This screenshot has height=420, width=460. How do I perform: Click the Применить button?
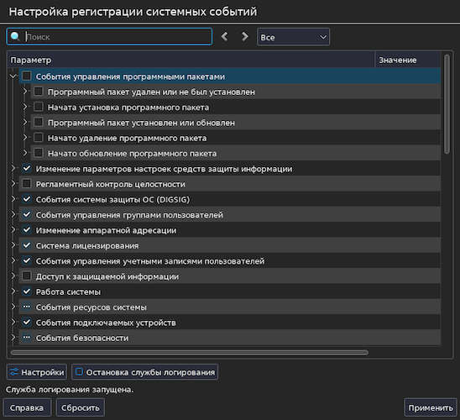(431, 407)
